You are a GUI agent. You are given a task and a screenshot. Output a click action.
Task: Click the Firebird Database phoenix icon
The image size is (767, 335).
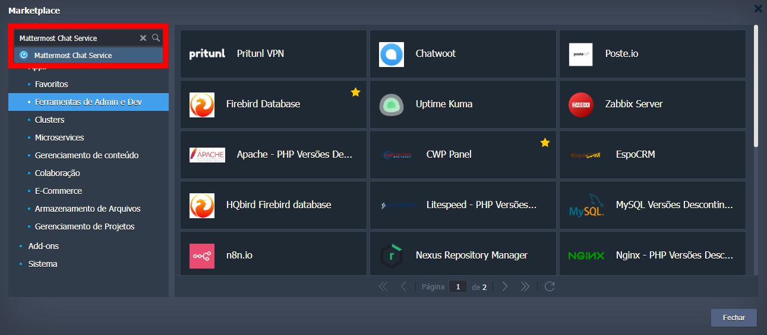(x=202, y=104)
